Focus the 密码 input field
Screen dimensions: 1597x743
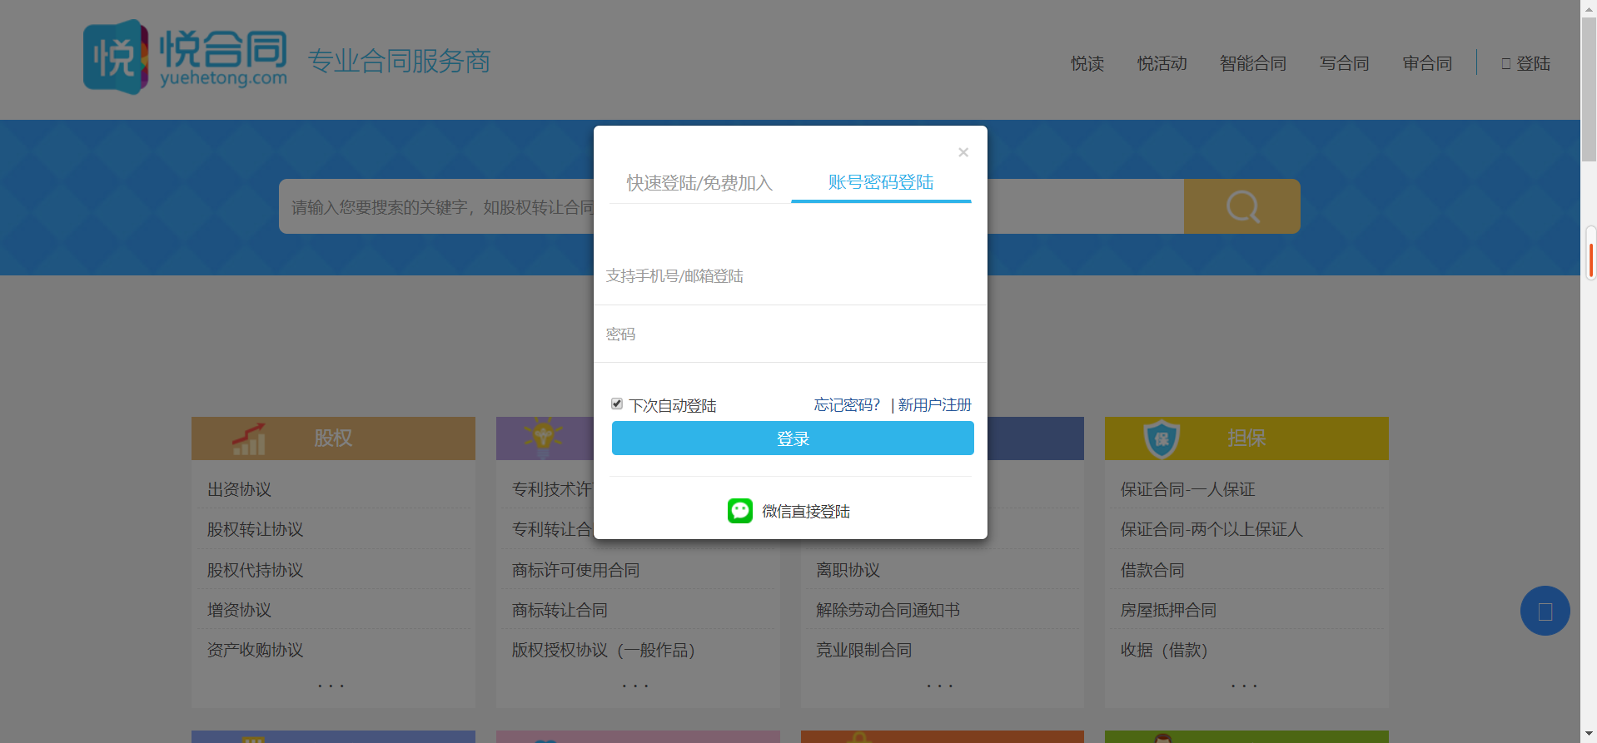coord(790,334)
